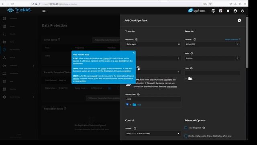This screenshot has height=145, width=257.
Task: Click the Cloud Sync panel vertical scrollbar
Action: click(247, 42)
